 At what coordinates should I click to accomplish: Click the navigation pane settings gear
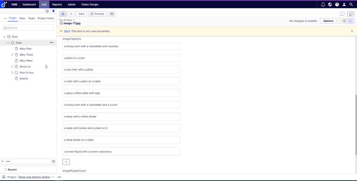47,11
